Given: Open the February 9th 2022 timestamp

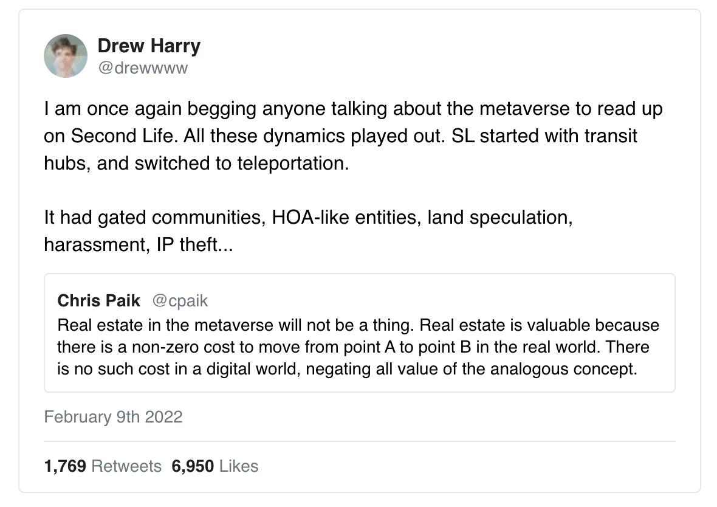Looking at the screenshot, I should pos(114,417).
